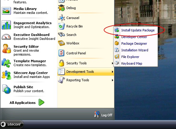Expand the Security Tools submenu arrow
The height and width of the screenshot is (129, 176).
(112, 63)
